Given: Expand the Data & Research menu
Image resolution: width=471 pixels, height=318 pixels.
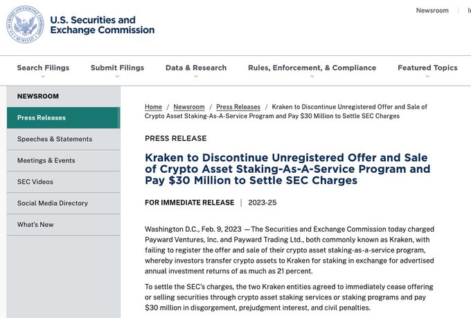Looking at the screenshot, I should point(196,68).
